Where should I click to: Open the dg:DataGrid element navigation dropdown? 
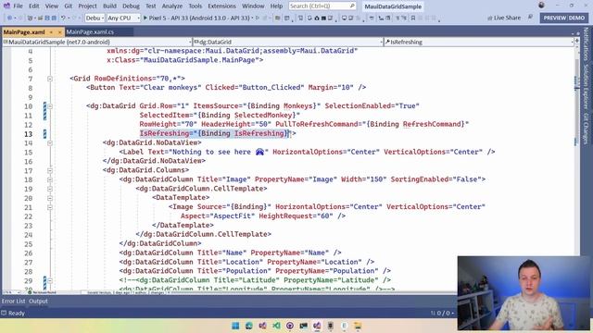(x=288, y=42)
